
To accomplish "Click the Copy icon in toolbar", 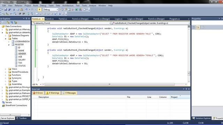I will click(x=18, y=10).
